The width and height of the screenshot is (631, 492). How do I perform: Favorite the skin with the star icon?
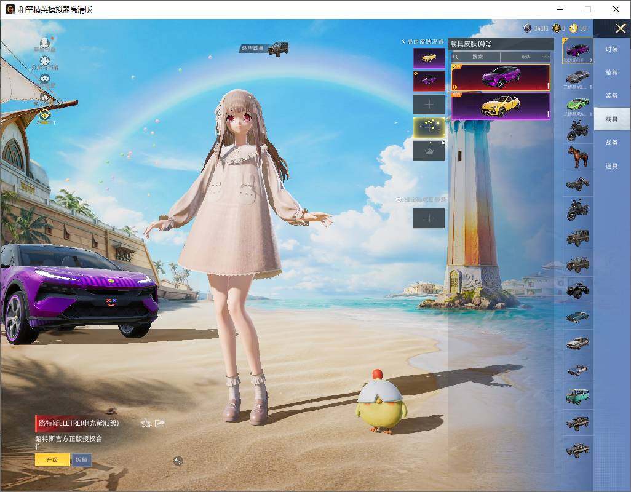tap(146, 423)
